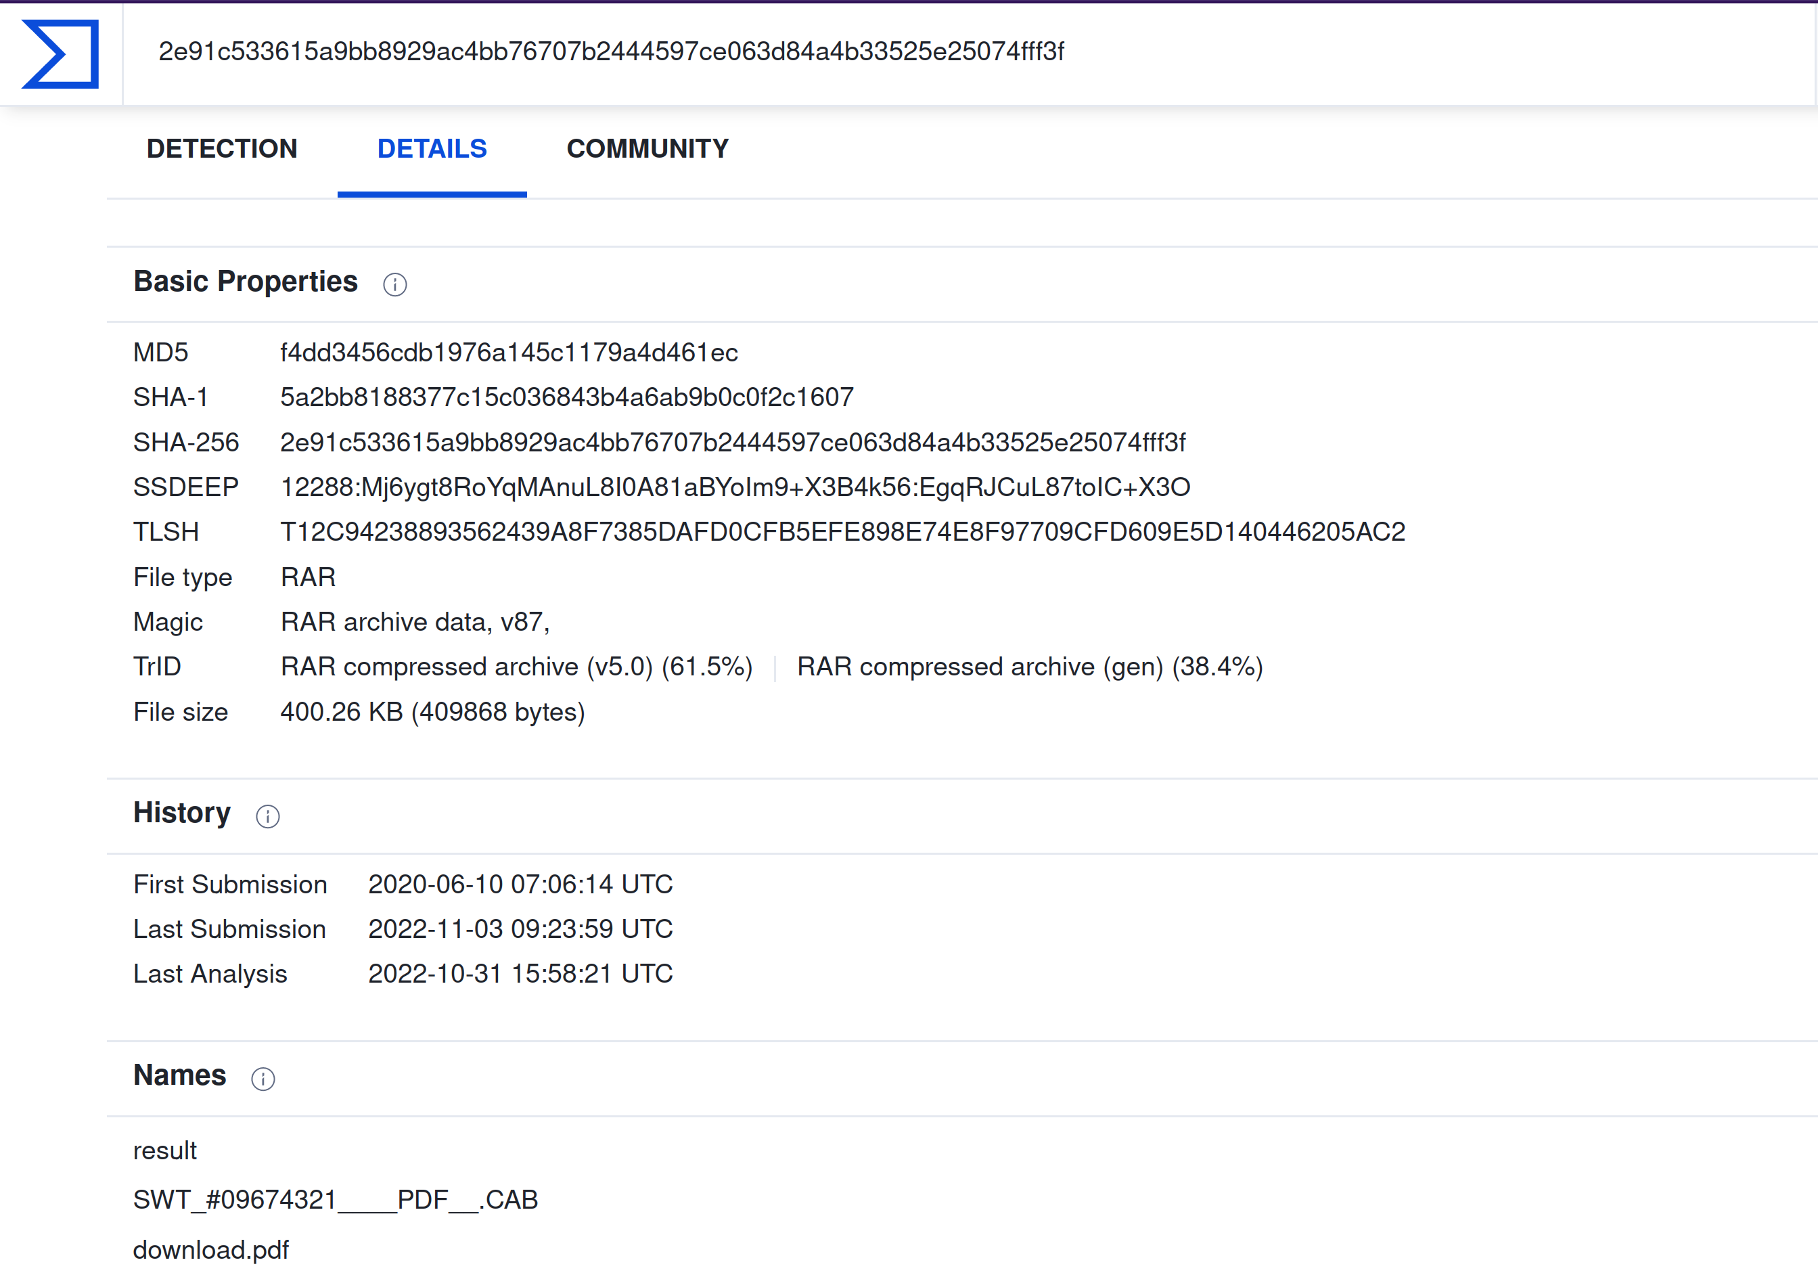Click the First Submission label
Screen dimensions: 1818x1275
231,884
